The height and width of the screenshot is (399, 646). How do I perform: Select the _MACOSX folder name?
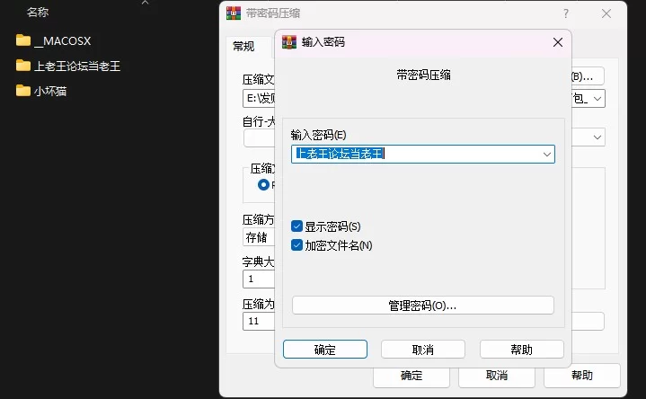click(x=63, y=40)
